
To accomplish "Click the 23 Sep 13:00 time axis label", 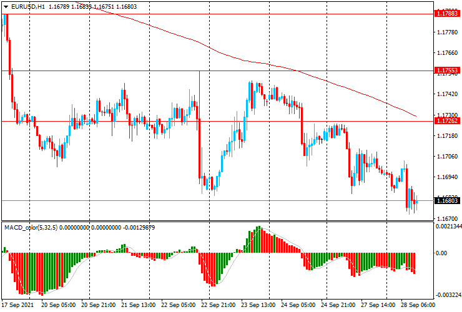I will tap(258, 305).
